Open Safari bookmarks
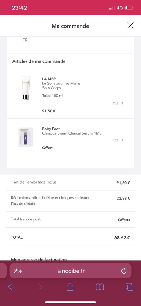This screenshot has width=141, height=306. tap(100, 287)
